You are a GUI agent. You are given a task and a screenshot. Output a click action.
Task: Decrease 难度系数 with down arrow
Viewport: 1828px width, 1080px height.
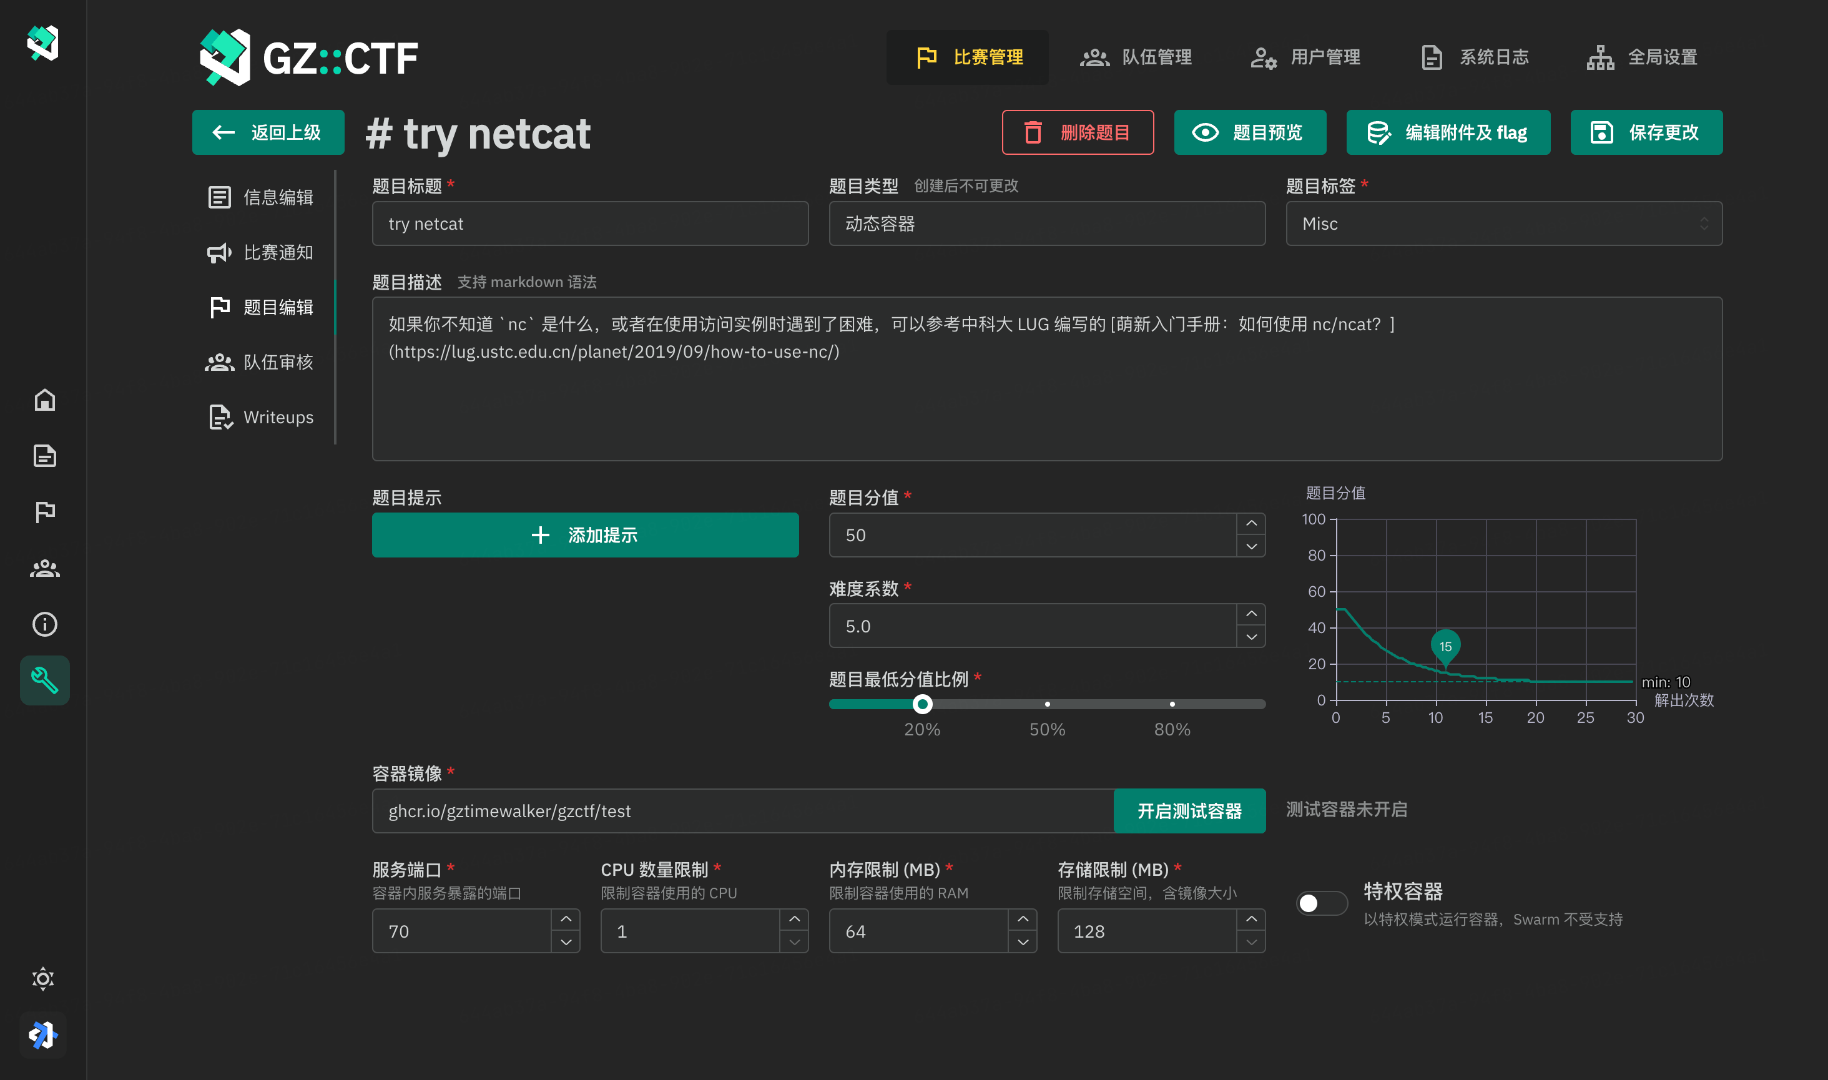(x=1251, y=637)
